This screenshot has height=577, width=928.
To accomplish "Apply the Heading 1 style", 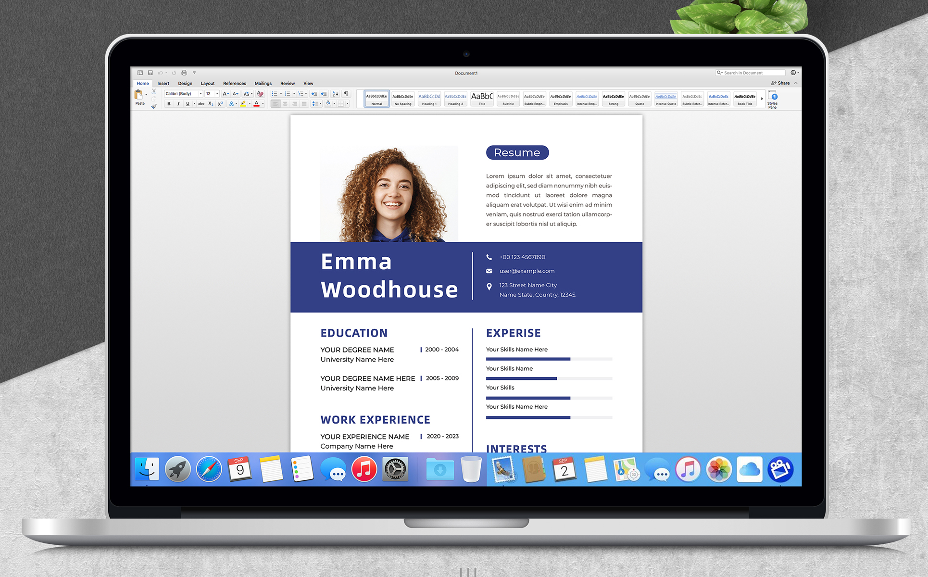I will [x=429, y=99].
